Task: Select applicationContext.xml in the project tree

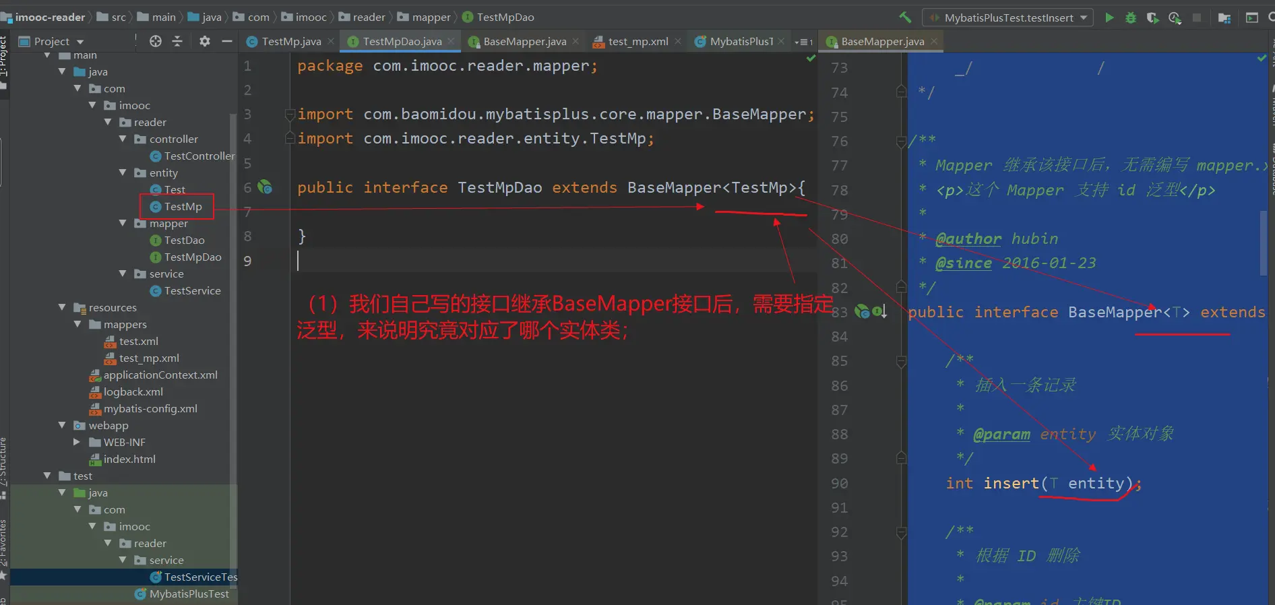Action: [160, 375]
